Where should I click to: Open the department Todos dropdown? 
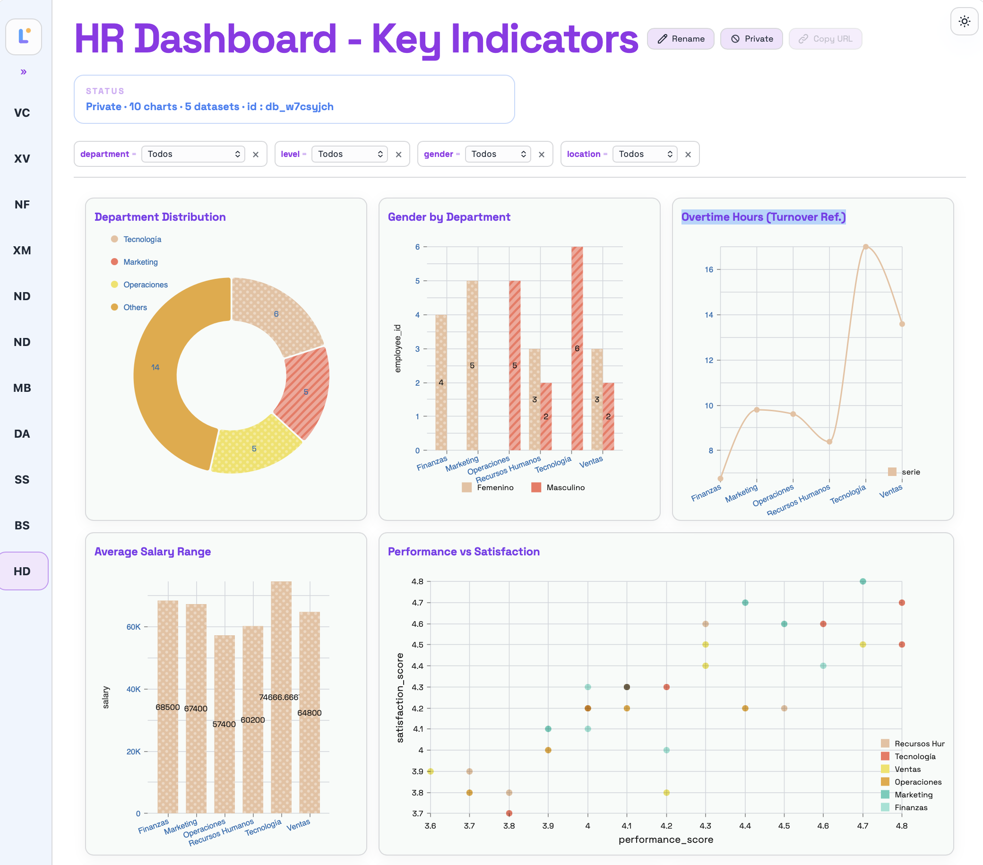click(193, 154)
